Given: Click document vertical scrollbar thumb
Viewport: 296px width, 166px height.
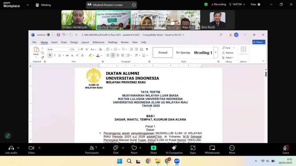Looking at the screenshot, I should (266, 74).
